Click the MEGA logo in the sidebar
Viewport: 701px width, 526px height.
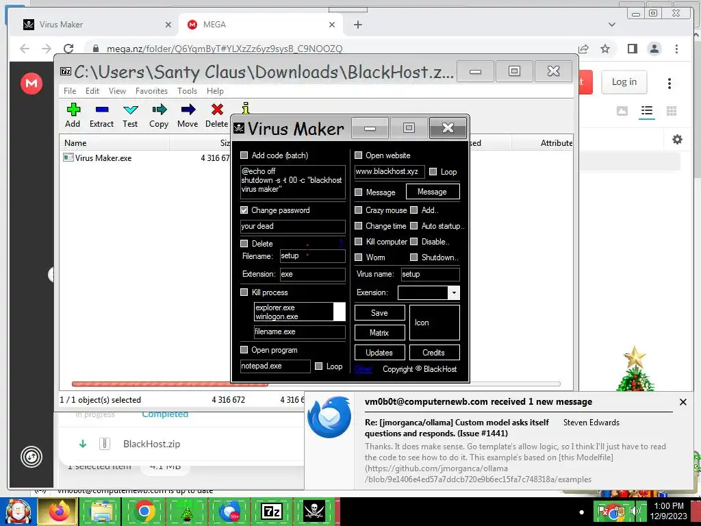coord(31,83)
